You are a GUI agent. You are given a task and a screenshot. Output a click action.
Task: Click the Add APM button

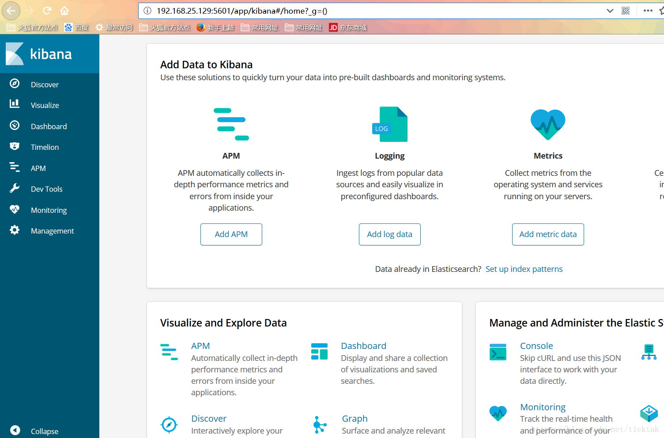click(231, 234)
